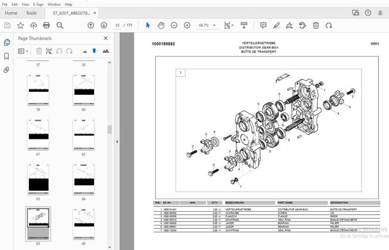Click the stamp tool icon
Viewport: 389px width, 250px height.
click(x=302, y=25)
